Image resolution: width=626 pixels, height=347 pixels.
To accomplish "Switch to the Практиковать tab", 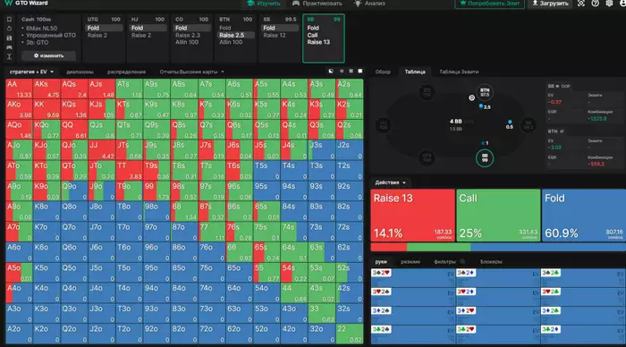I will pyautogui.click(x=317, y=4).
